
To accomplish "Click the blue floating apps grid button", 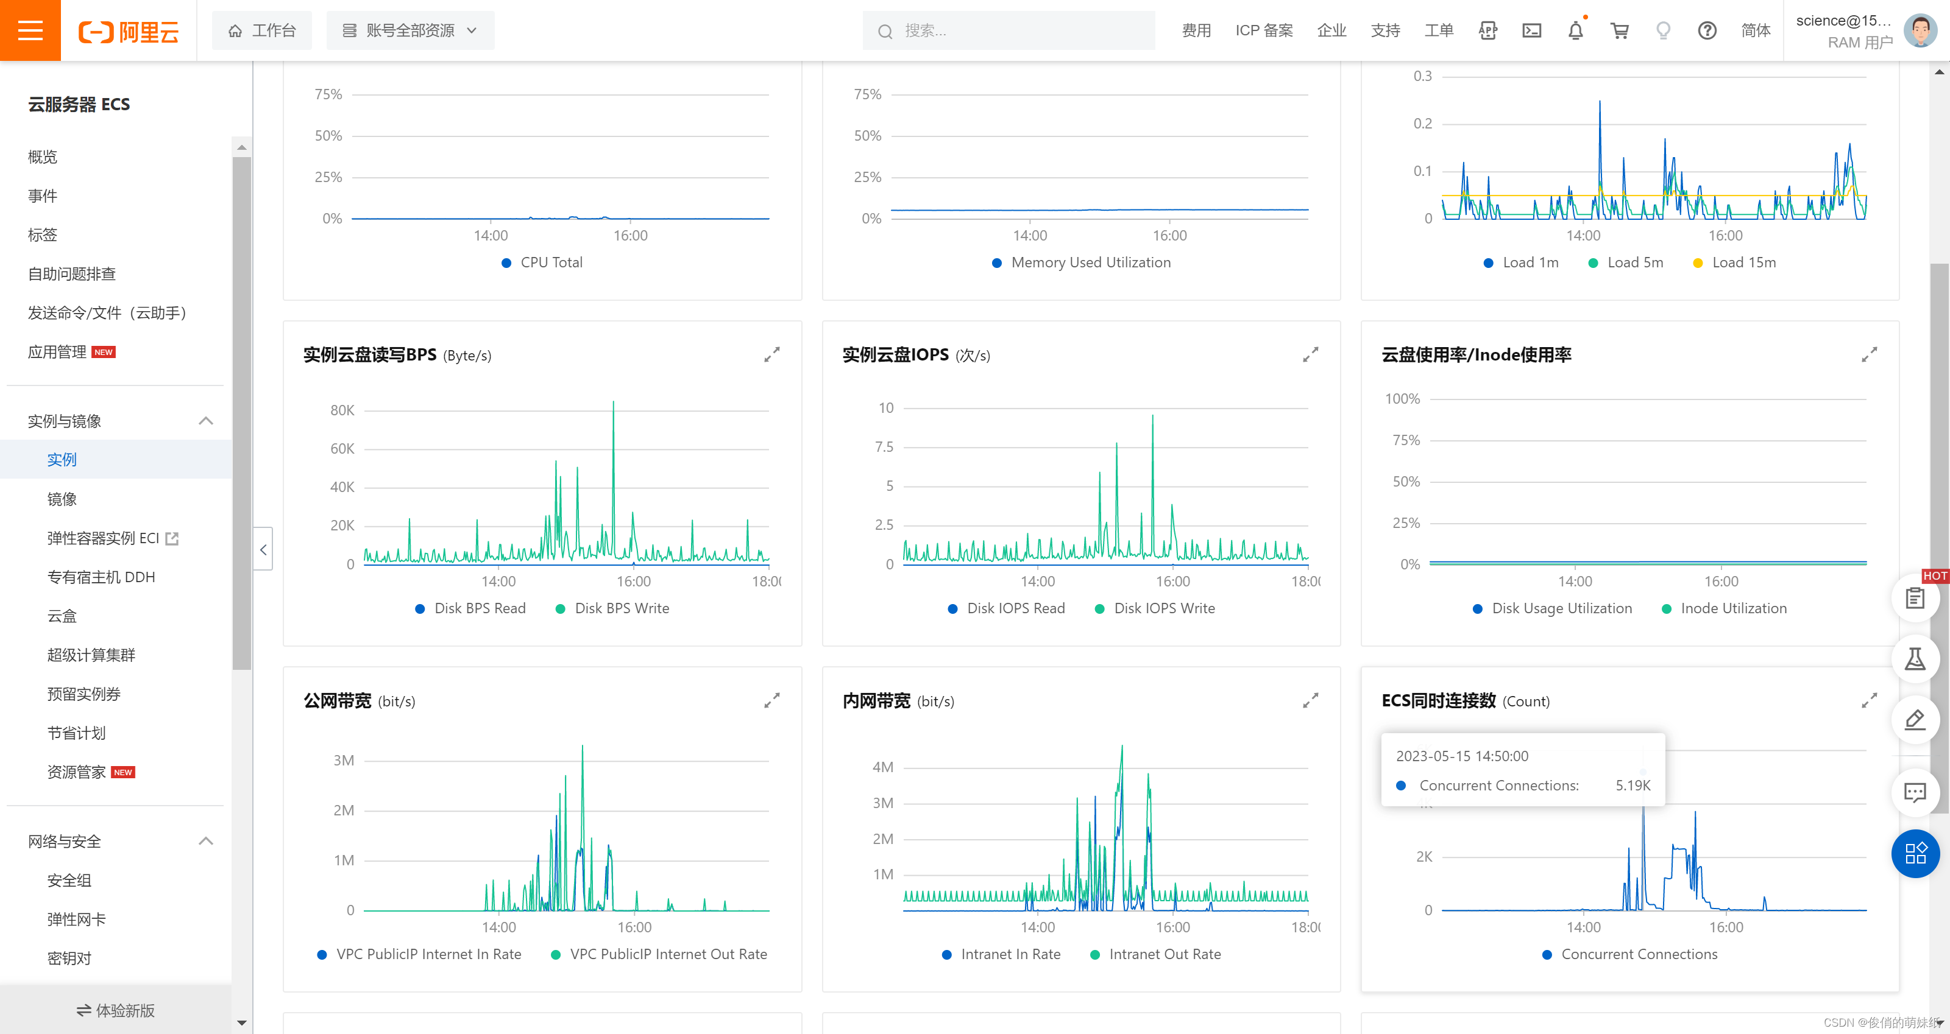I will (1915, 853).
